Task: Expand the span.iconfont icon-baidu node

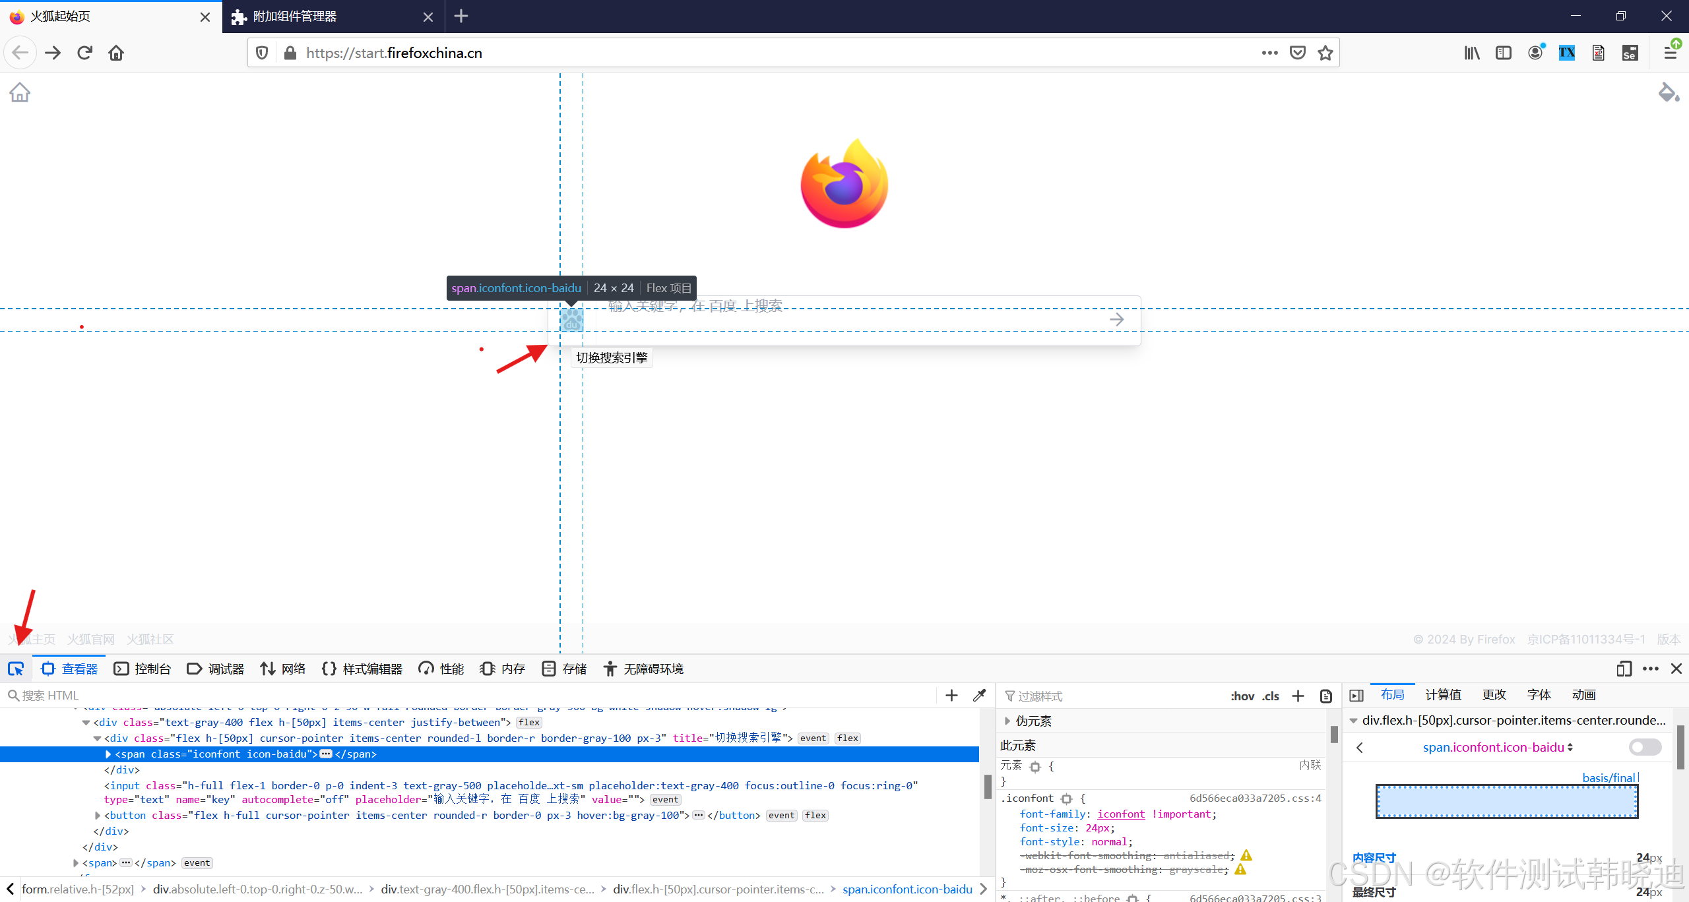Action: tap(108, 754)
